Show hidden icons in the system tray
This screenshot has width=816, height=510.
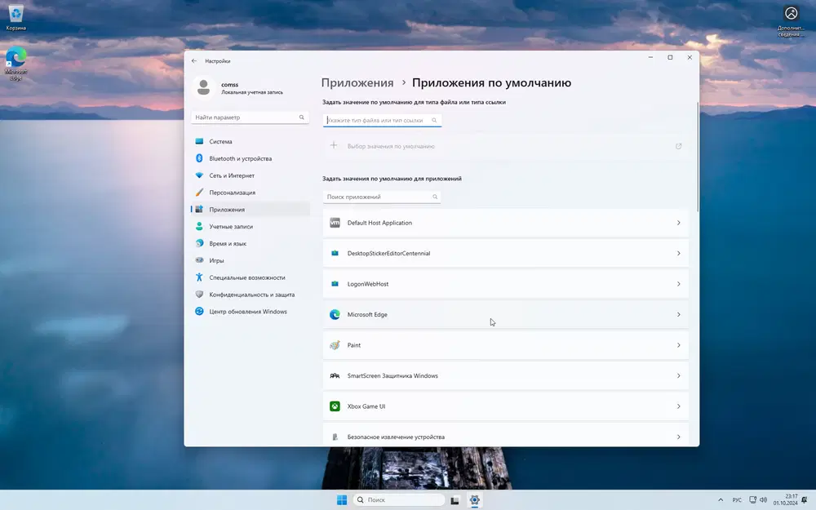[x=721, y=500]
